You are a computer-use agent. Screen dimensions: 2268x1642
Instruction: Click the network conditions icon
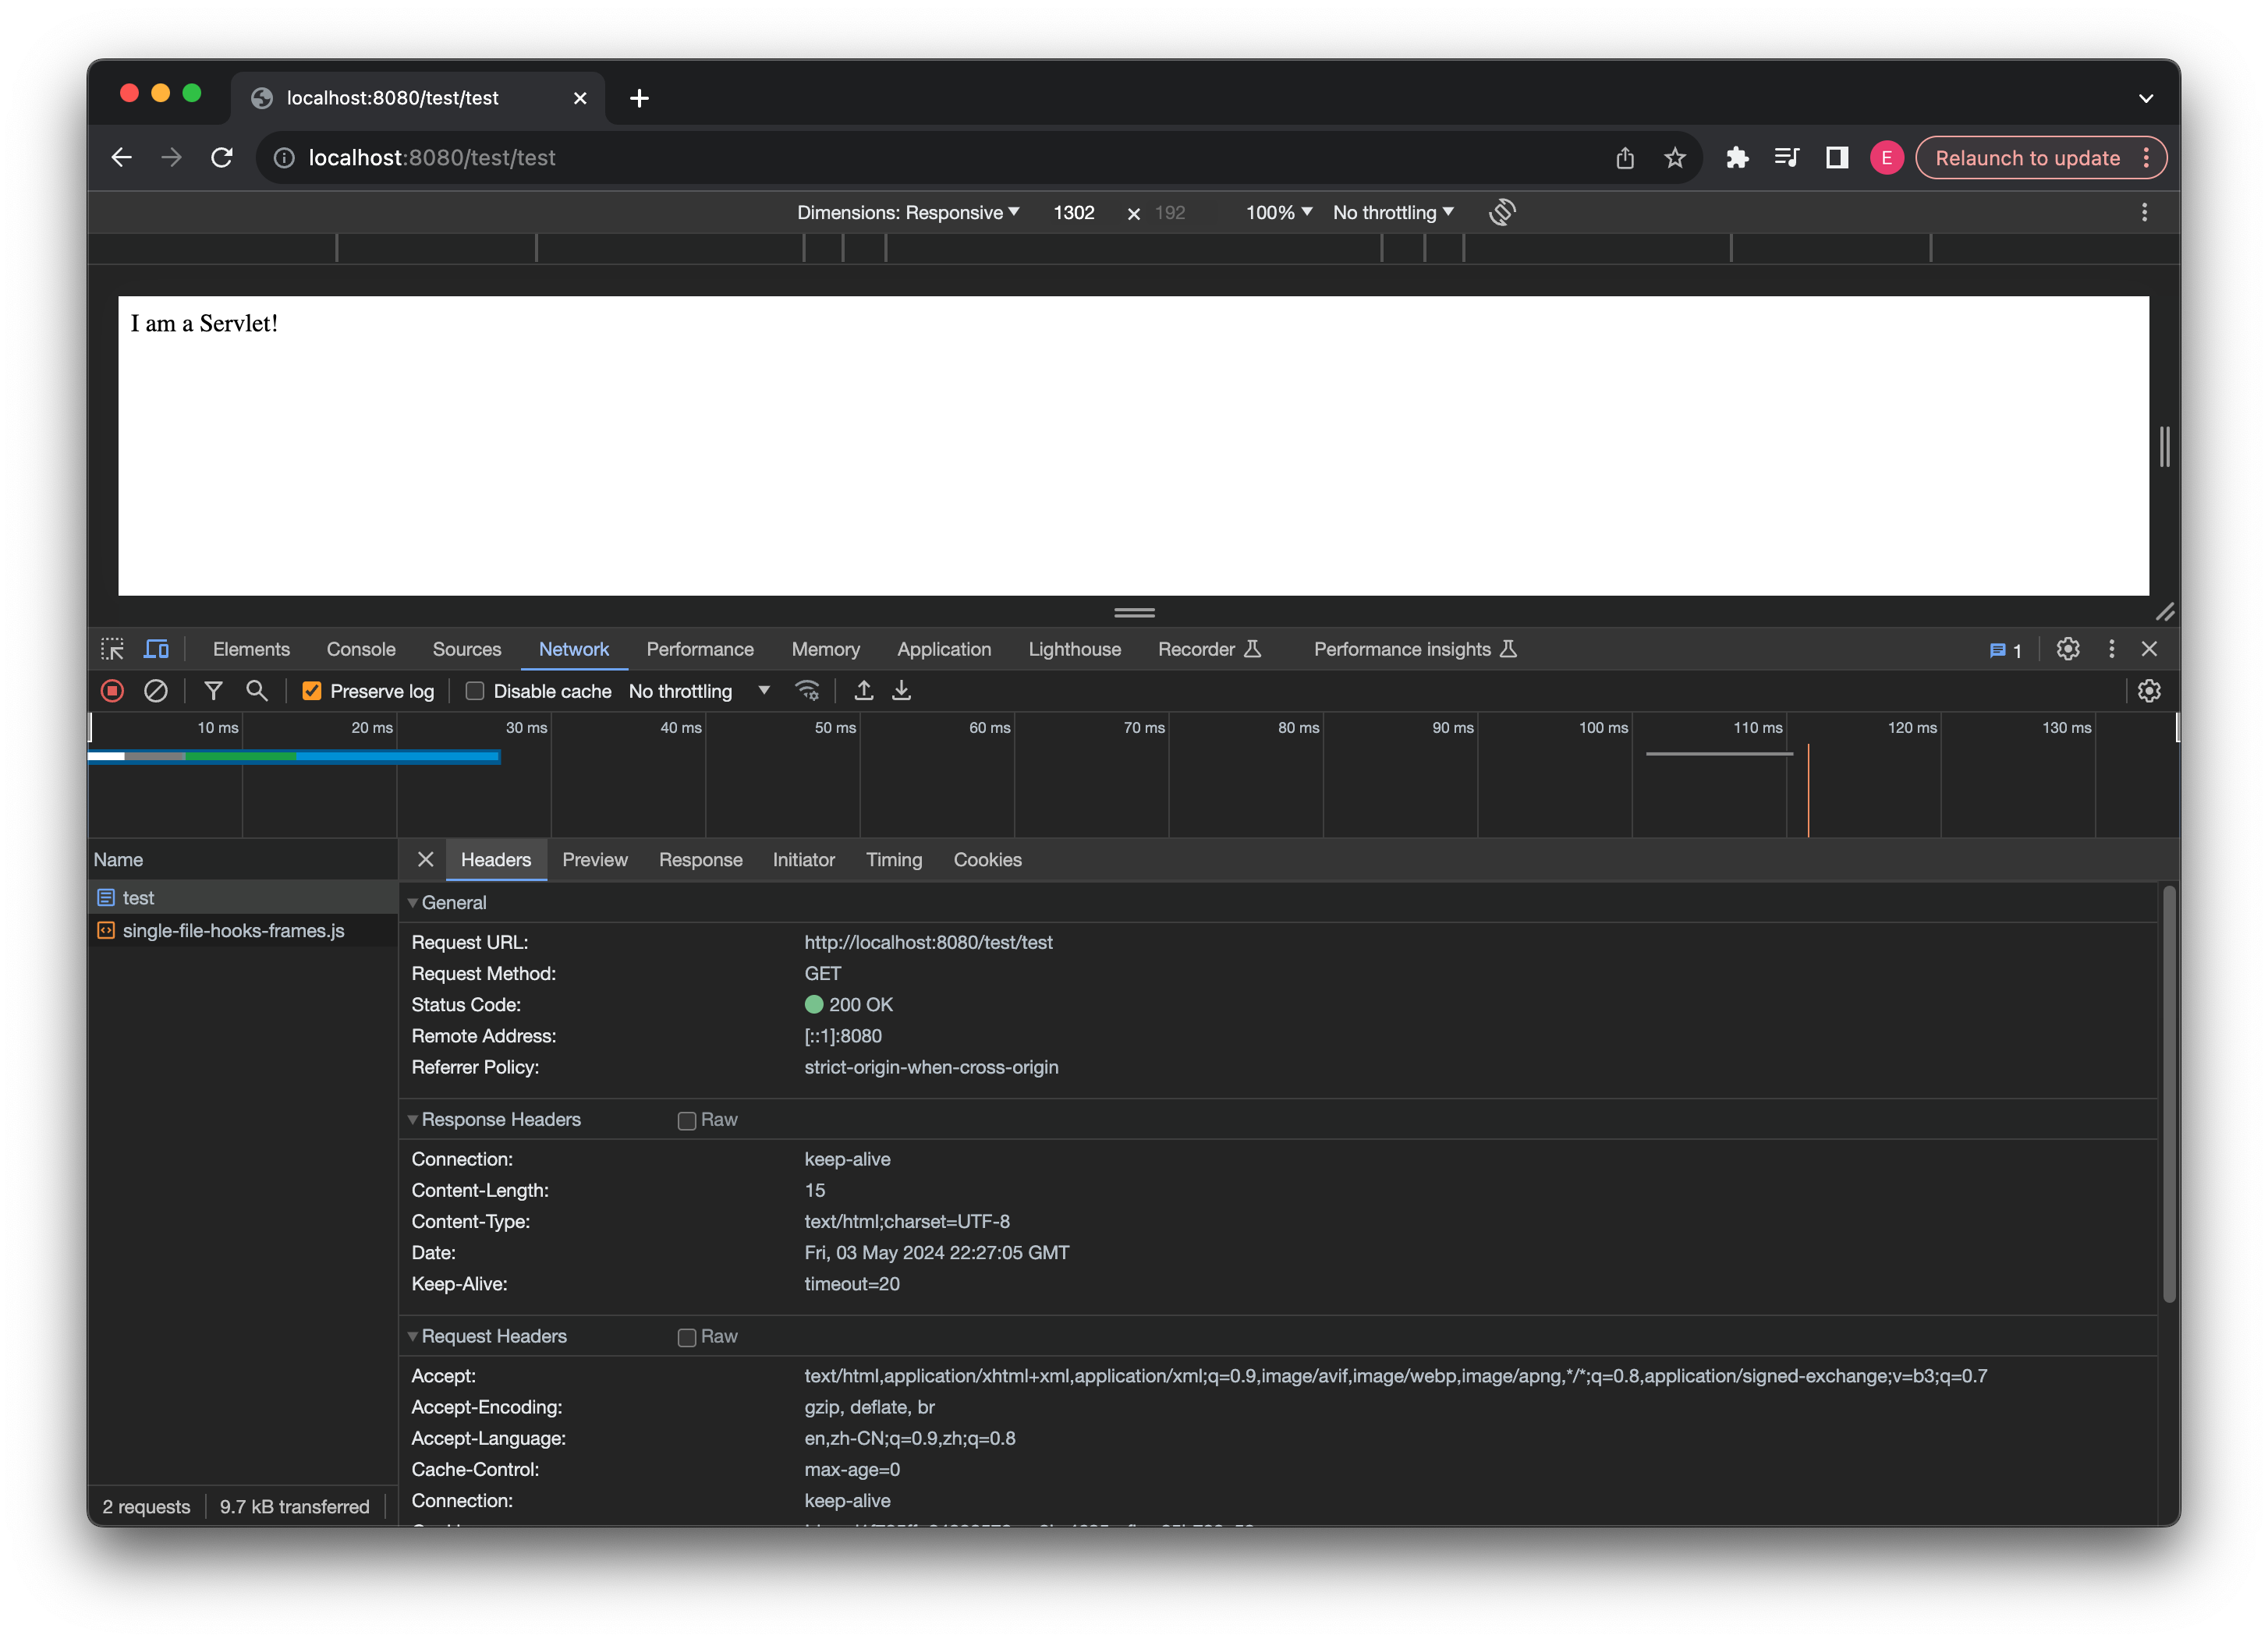pyautogui.click(x=808, y=690)
